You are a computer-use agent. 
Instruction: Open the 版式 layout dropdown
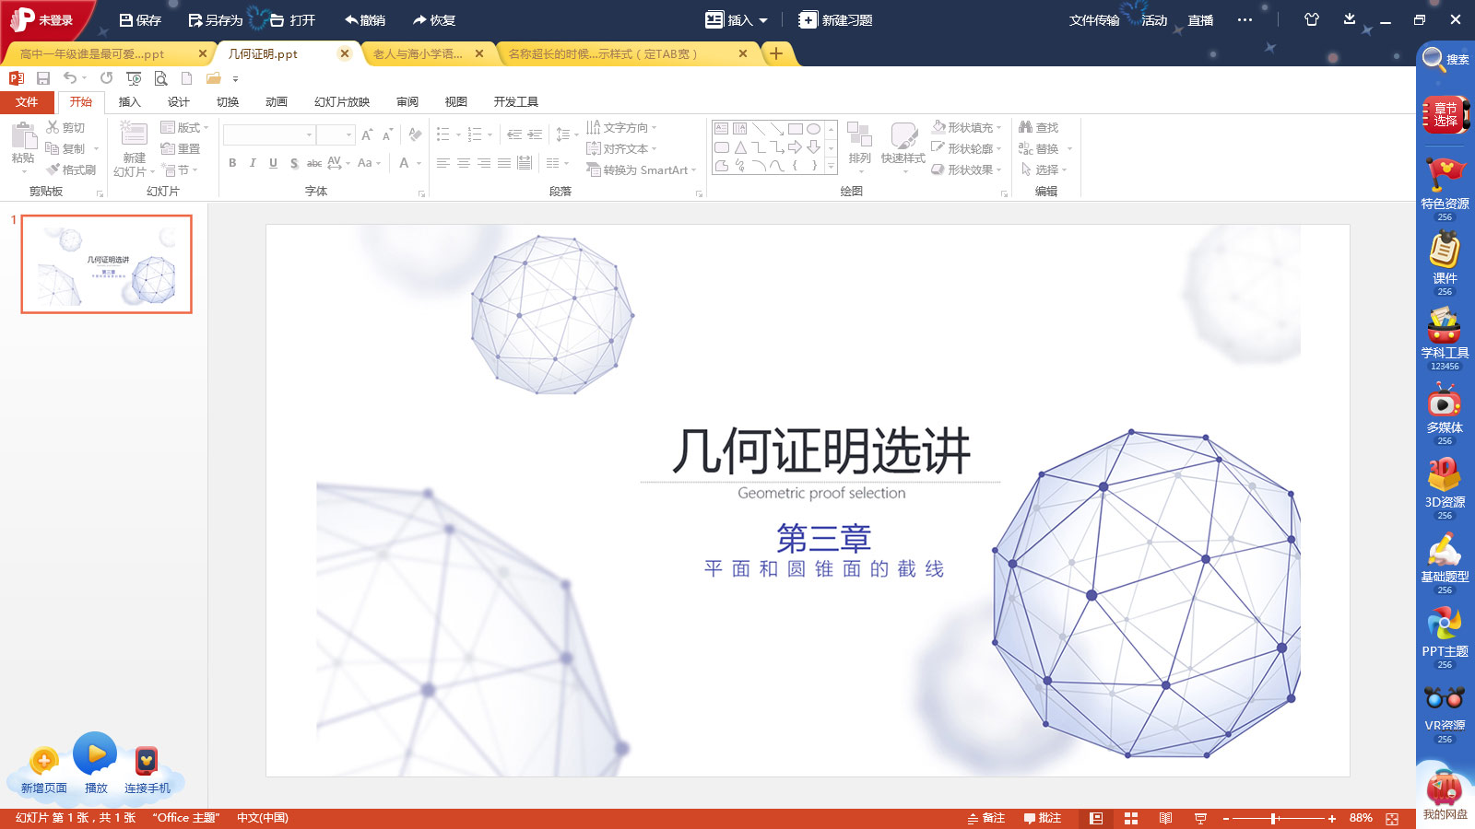[184, 127]
